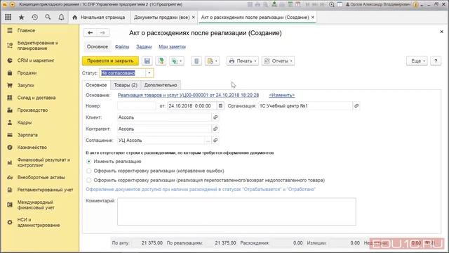The width and height of the screenshot is (449, 253).
Task: Close Документы продажи (все) tab
Action: [x=194, y=18]
